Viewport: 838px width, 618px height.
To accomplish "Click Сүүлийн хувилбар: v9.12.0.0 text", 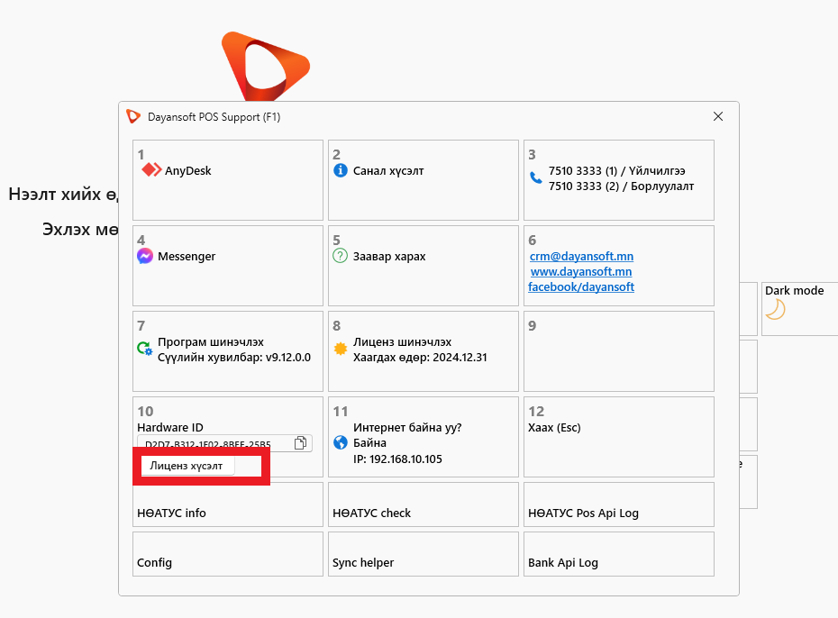I will tap(234, 358).
